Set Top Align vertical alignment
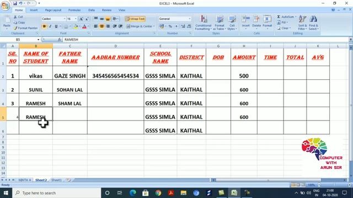The image size is (353, 198). 96,19
